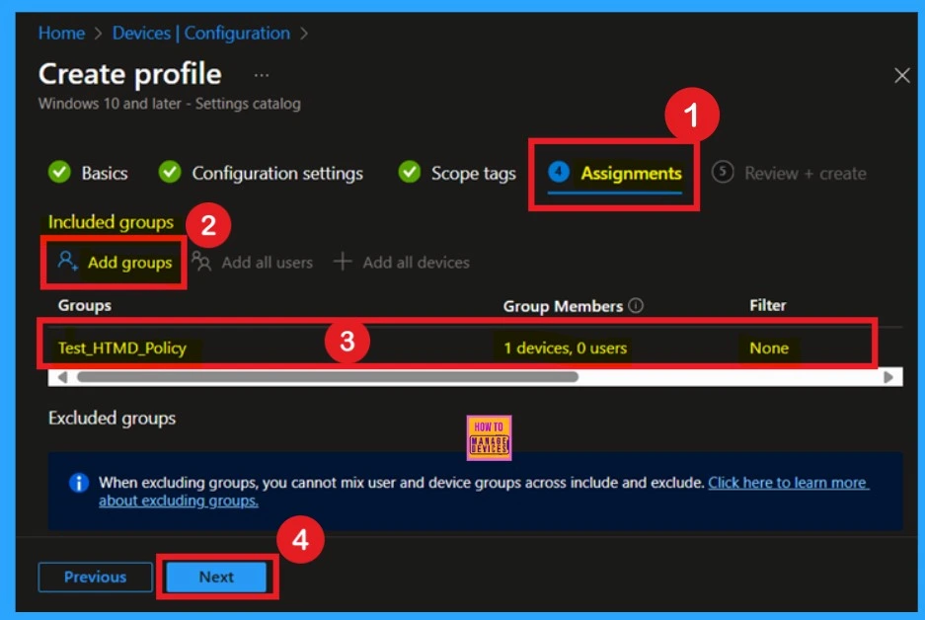Click the right arrow of horizontal scrollbar
This screenshot has width=925, height=620.
[887, 377]
